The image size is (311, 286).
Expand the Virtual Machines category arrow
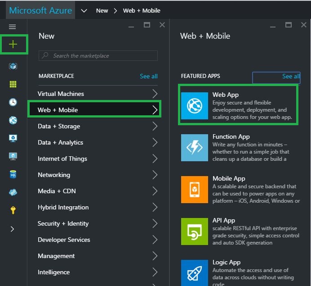click(155, 94)
